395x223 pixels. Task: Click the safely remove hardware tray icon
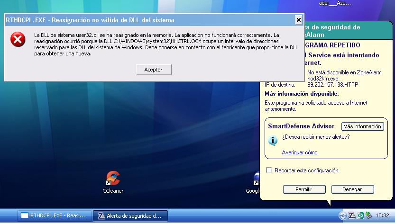369,215
